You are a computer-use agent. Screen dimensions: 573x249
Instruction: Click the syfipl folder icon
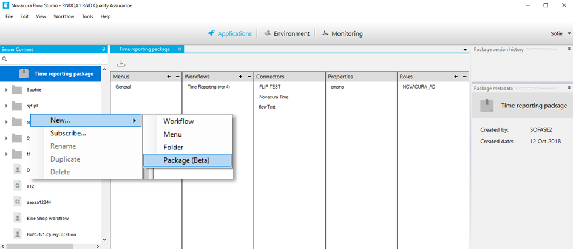[17, 106]
